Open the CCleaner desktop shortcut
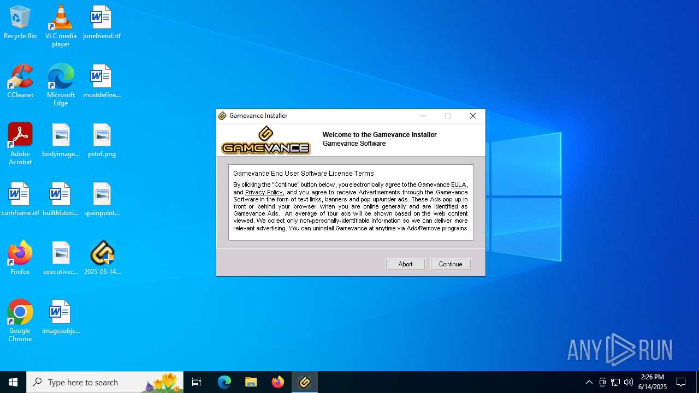The image size is (699, 393). 20,82
